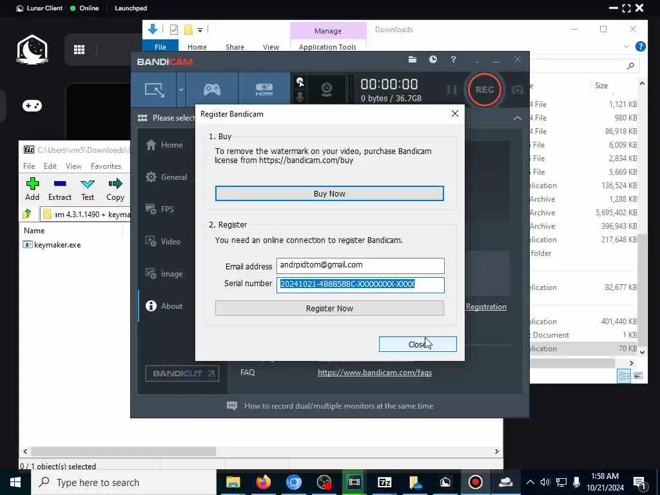Click Close button in Register dialog
Screen dimensions: 660x495
pyautogui.click(x=418, y=344)
